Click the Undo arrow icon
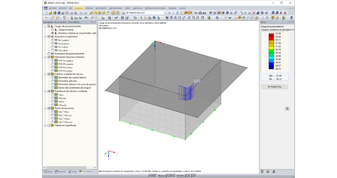Image resolution: width=337 pixels, height=178 pixels. click(81, 13)
